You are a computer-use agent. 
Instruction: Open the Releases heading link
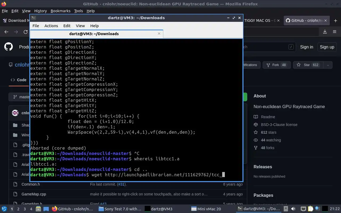(263, 167)
